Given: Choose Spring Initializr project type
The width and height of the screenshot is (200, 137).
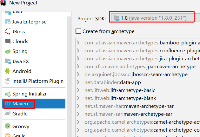Looking at the screenshot, I should pos(34,94).
